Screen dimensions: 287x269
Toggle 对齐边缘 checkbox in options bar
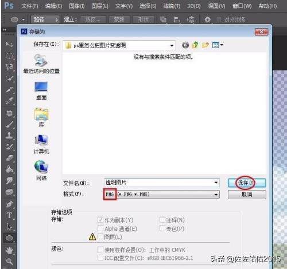point(219,19)
